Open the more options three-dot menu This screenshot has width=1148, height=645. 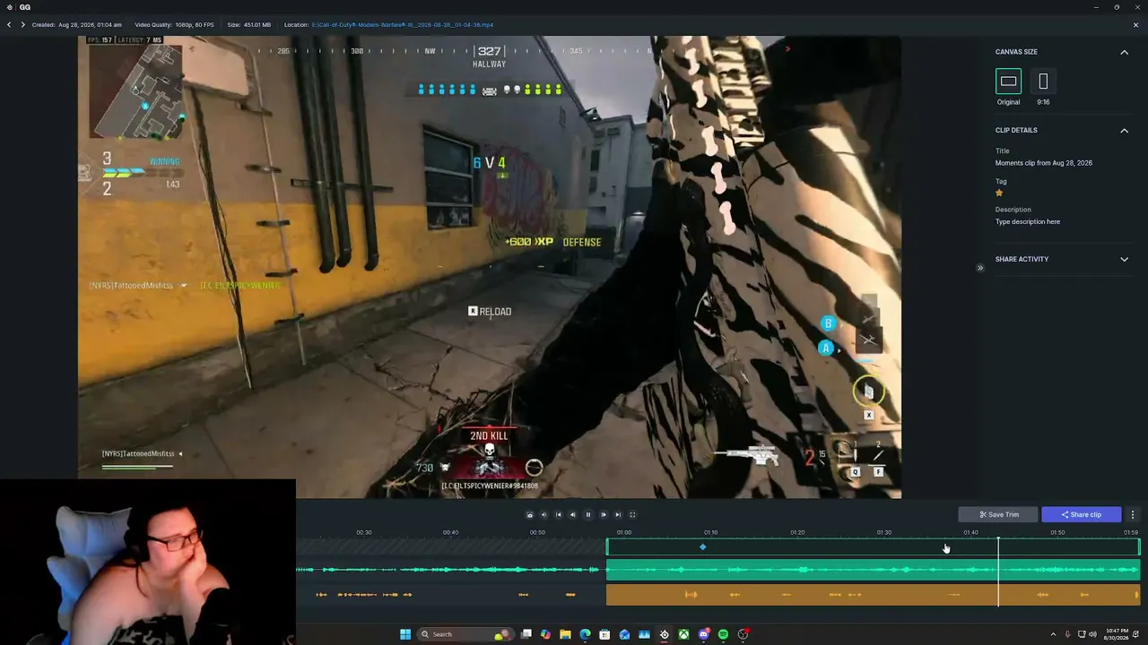[1133, 514]
